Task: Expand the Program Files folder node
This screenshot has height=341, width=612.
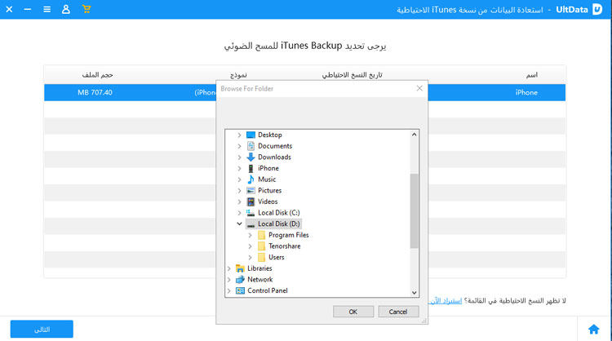Action: point(250,235)
